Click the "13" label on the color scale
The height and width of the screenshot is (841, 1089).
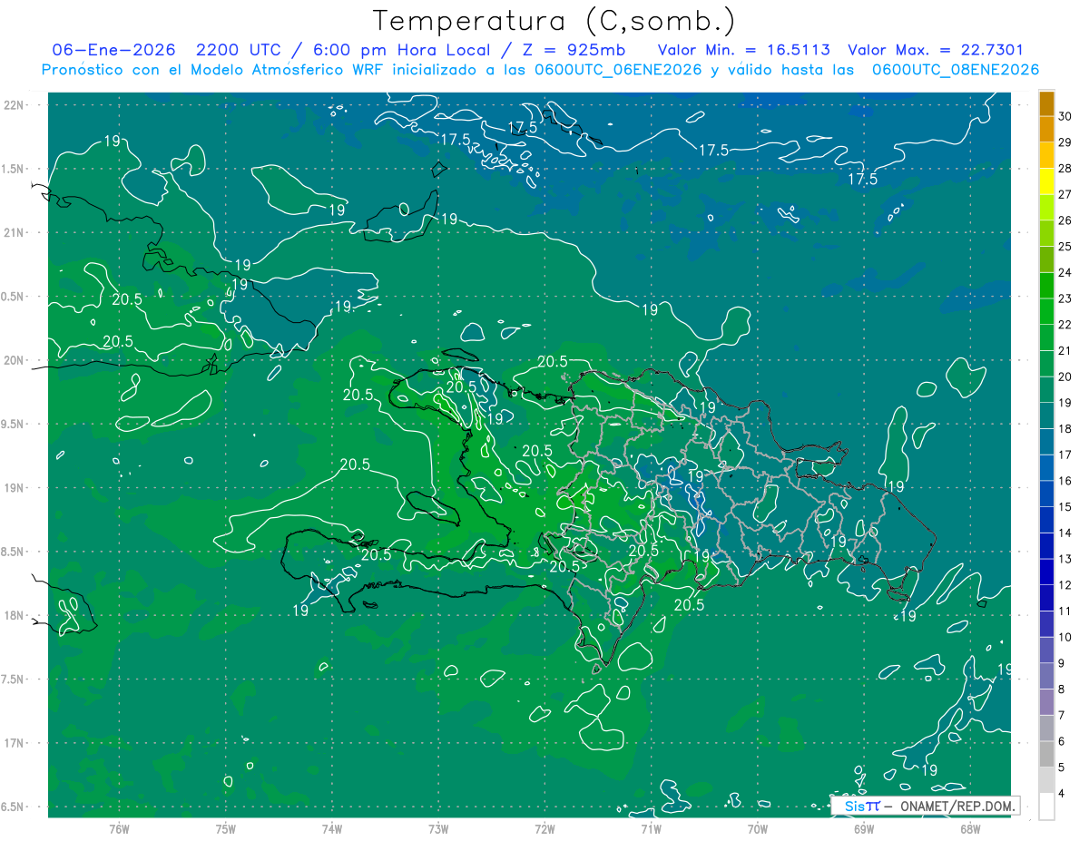(1065, 559)
